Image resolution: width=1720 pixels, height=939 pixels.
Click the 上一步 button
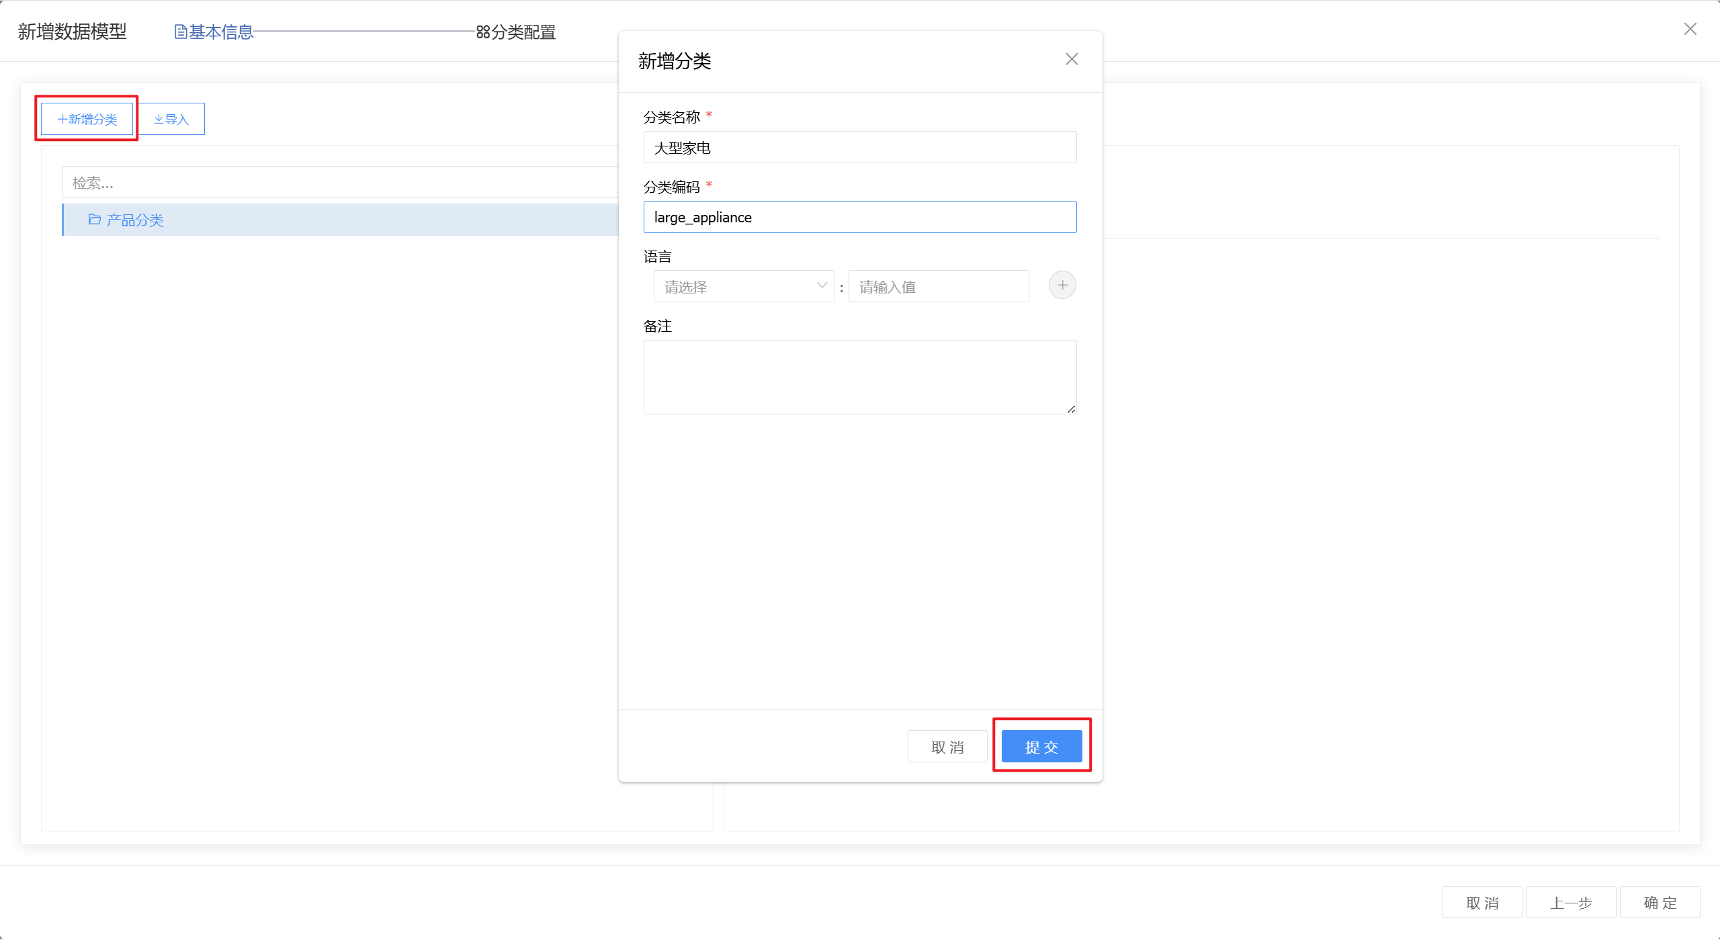pyautogui.click(x=1570, y=903)
